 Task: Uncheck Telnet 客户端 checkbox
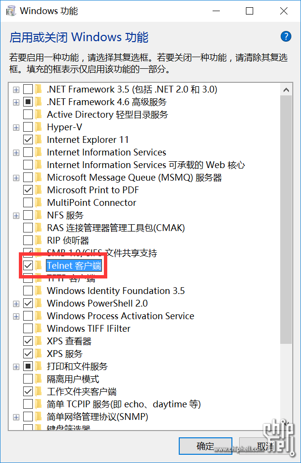coord(28,266)
